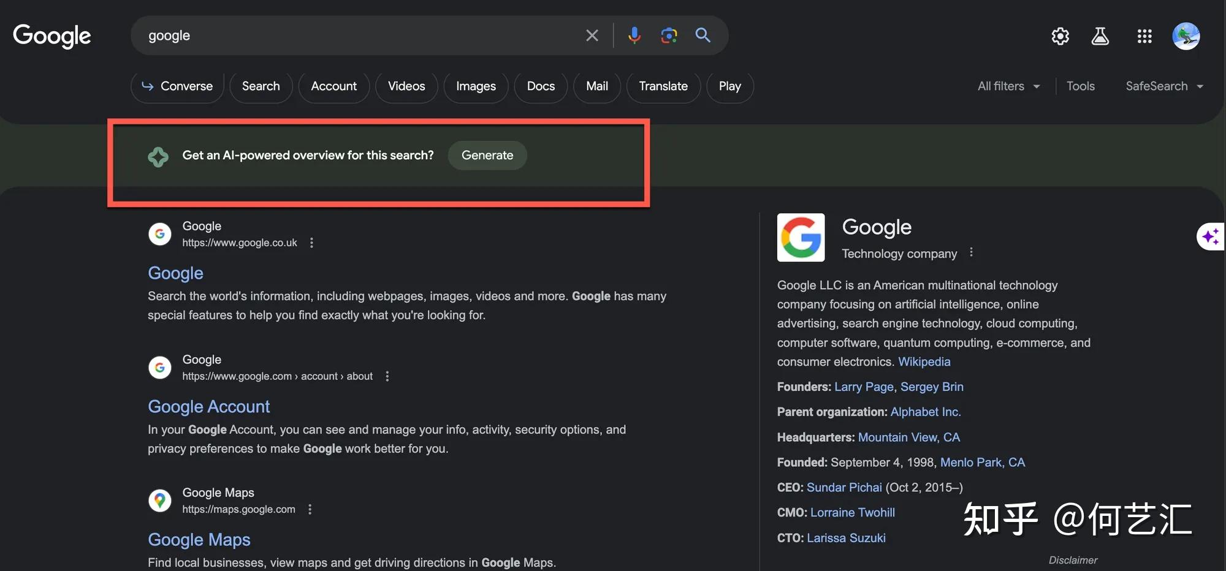
Task: Click the purple sparkle side button
Action: click(x=1211, y=236)
